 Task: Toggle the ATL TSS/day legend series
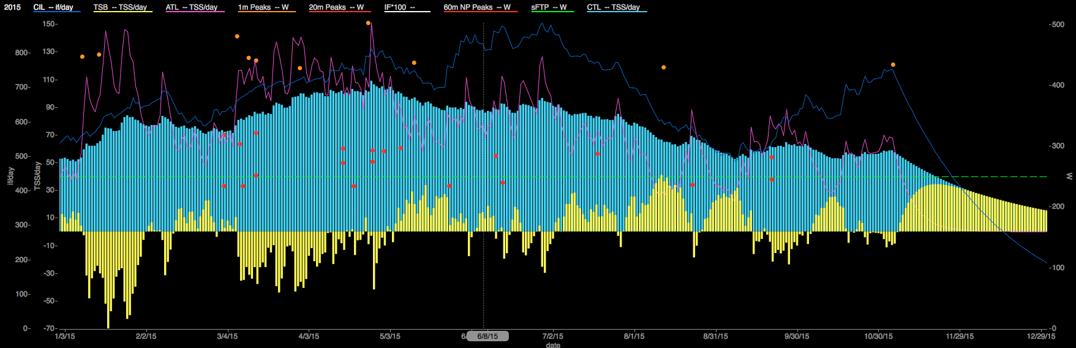tap(192, 7)
